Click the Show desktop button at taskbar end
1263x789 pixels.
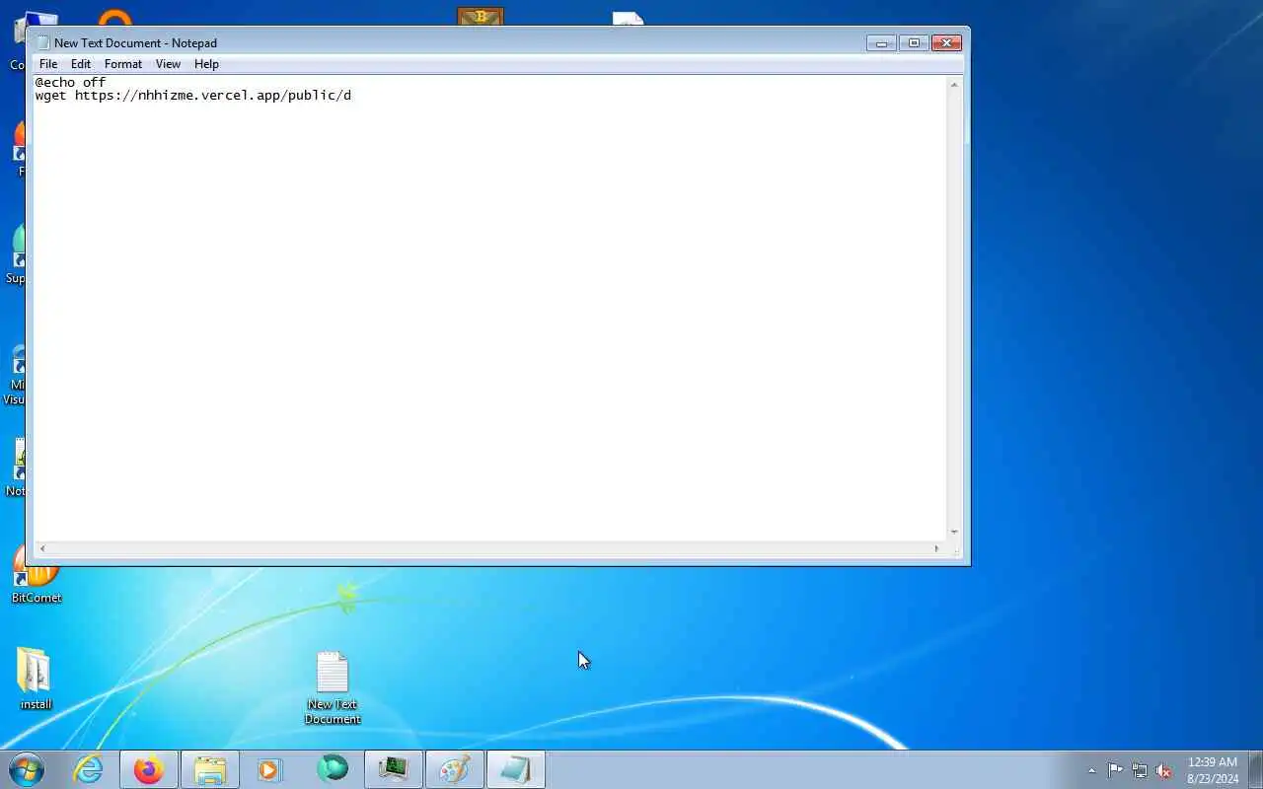click(x=1255, y=769)
